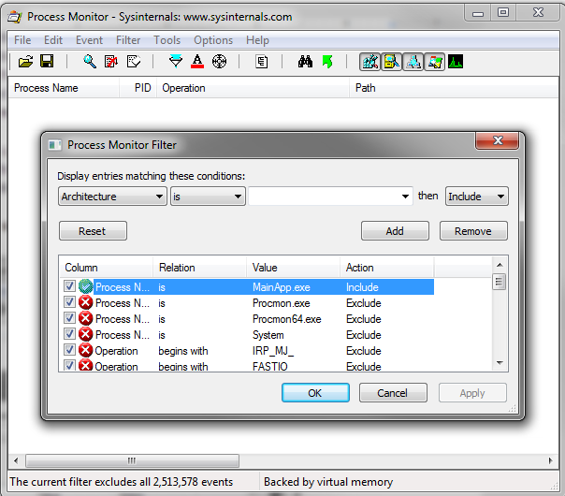
Task: Open the Architecture column dropdown
Action: [112, 197]
